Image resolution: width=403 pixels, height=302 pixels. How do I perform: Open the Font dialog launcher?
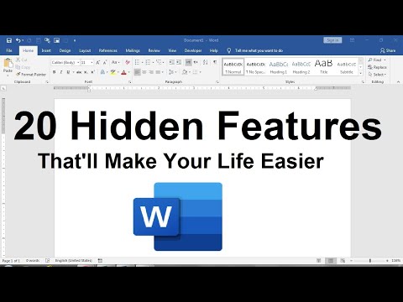(x=130, y=82)
